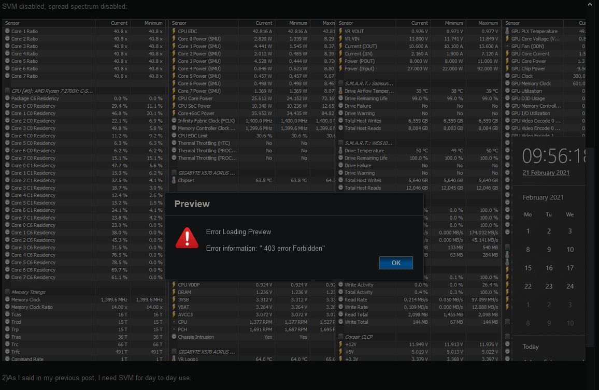Screen dimensions: 599x390
Task: Click the clock icon beside Core 1 Ratio
Action: click(7, 31)
